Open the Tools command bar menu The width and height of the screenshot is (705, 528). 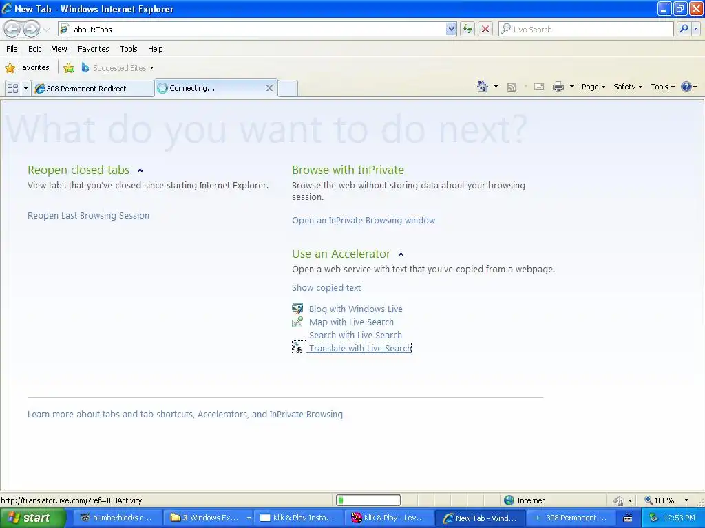point(663,87)
